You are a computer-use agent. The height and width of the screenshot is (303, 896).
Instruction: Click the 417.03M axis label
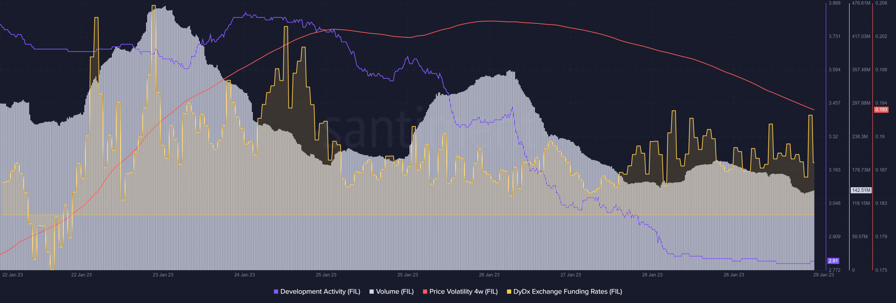861,36
